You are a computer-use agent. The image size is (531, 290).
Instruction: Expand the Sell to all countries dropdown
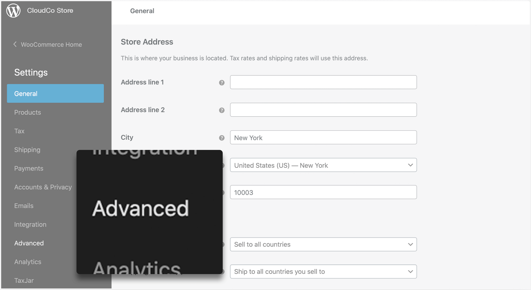tap(323, 244)
